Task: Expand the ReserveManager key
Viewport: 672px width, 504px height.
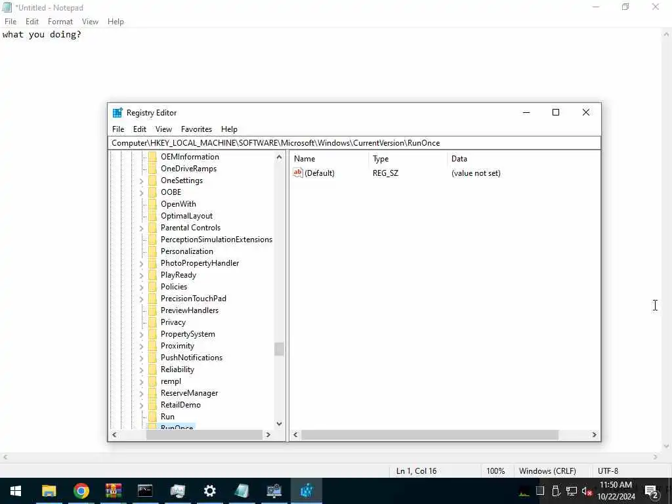Action: [x=142, y=394]
